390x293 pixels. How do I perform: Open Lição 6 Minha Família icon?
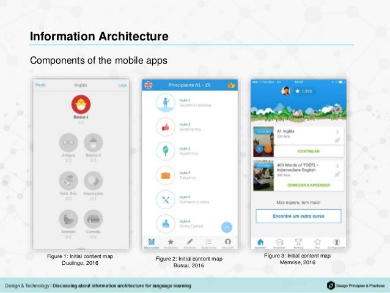coord(166,224)
